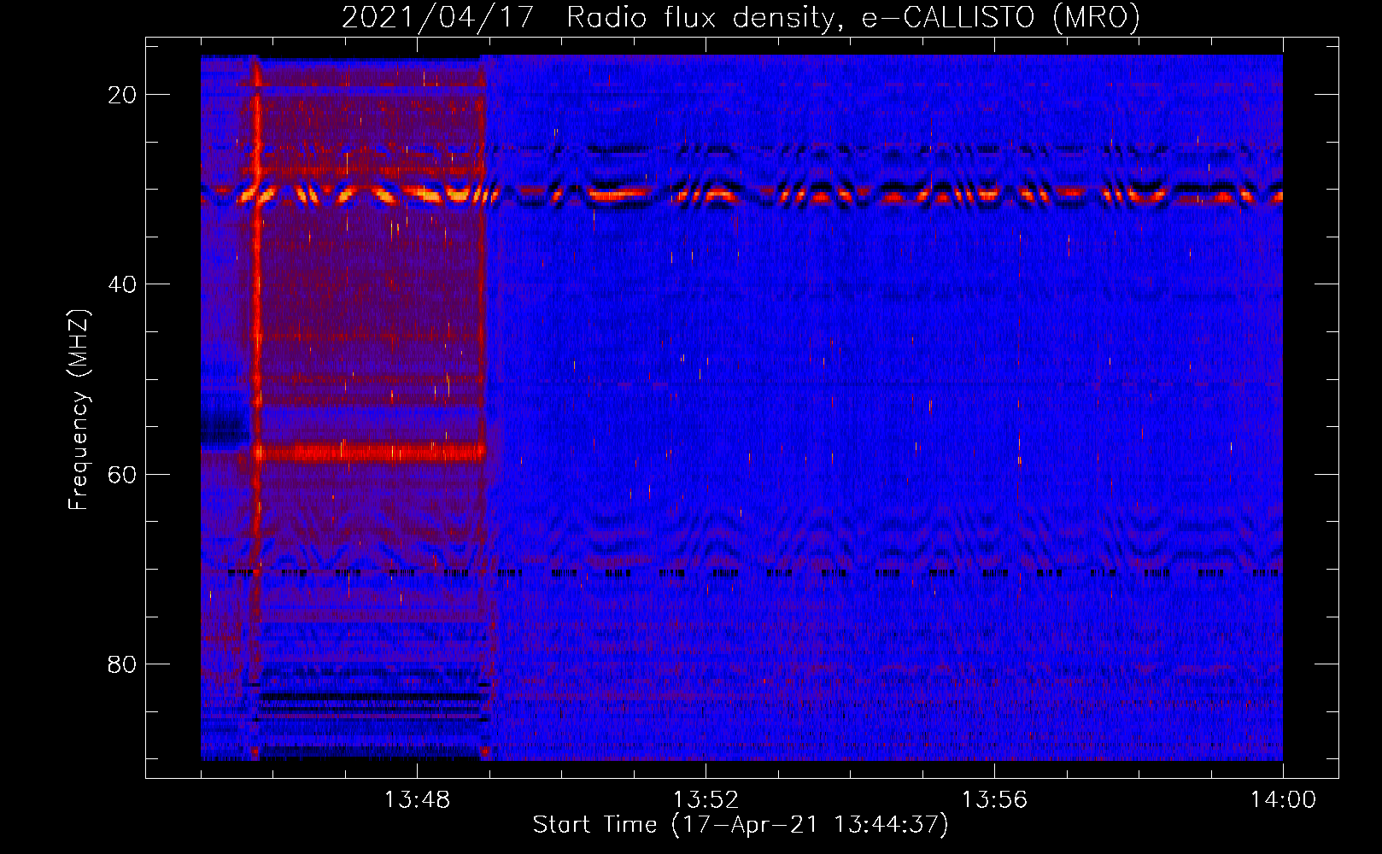
Task: Click the 80 MHz frequency tick label
Action: [122, 664]
